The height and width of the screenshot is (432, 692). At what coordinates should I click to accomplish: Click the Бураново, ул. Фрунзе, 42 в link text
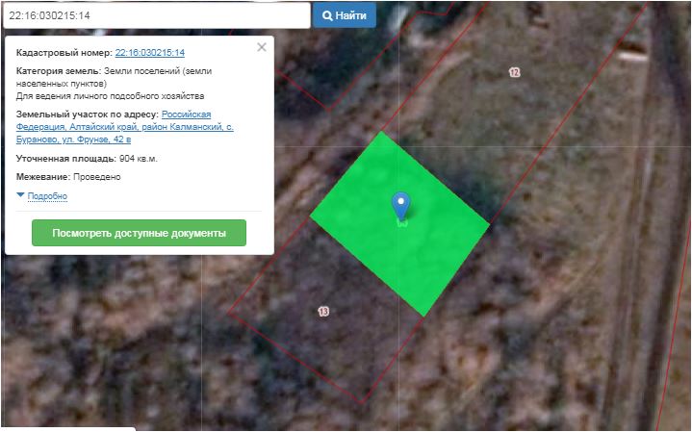[73, 140]
